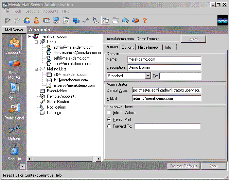Click the Users group icon in the tree
229x180 pixels.
click(42, 42)
